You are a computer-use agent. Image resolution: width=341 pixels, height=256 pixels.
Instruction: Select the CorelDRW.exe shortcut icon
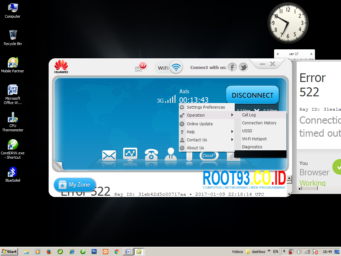(x=13, y=149)
